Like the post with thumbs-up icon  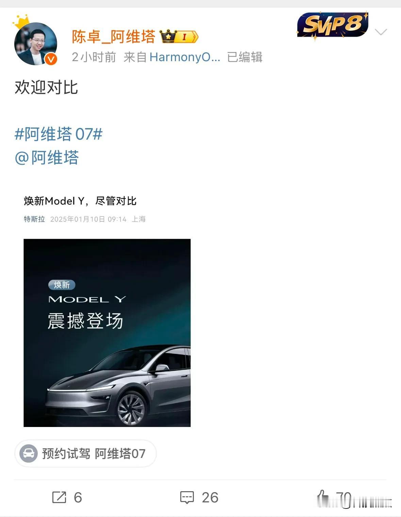pyautogui.click(x=323, y=497)
